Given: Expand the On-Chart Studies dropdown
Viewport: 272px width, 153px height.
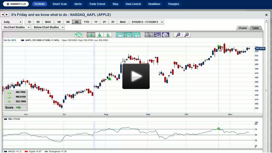Looking at the screenshot, I should [16, 27].
